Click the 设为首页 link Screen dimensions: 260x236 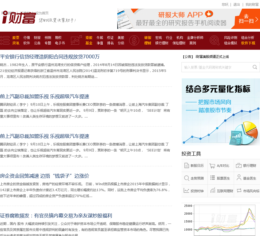coord(42,13)
